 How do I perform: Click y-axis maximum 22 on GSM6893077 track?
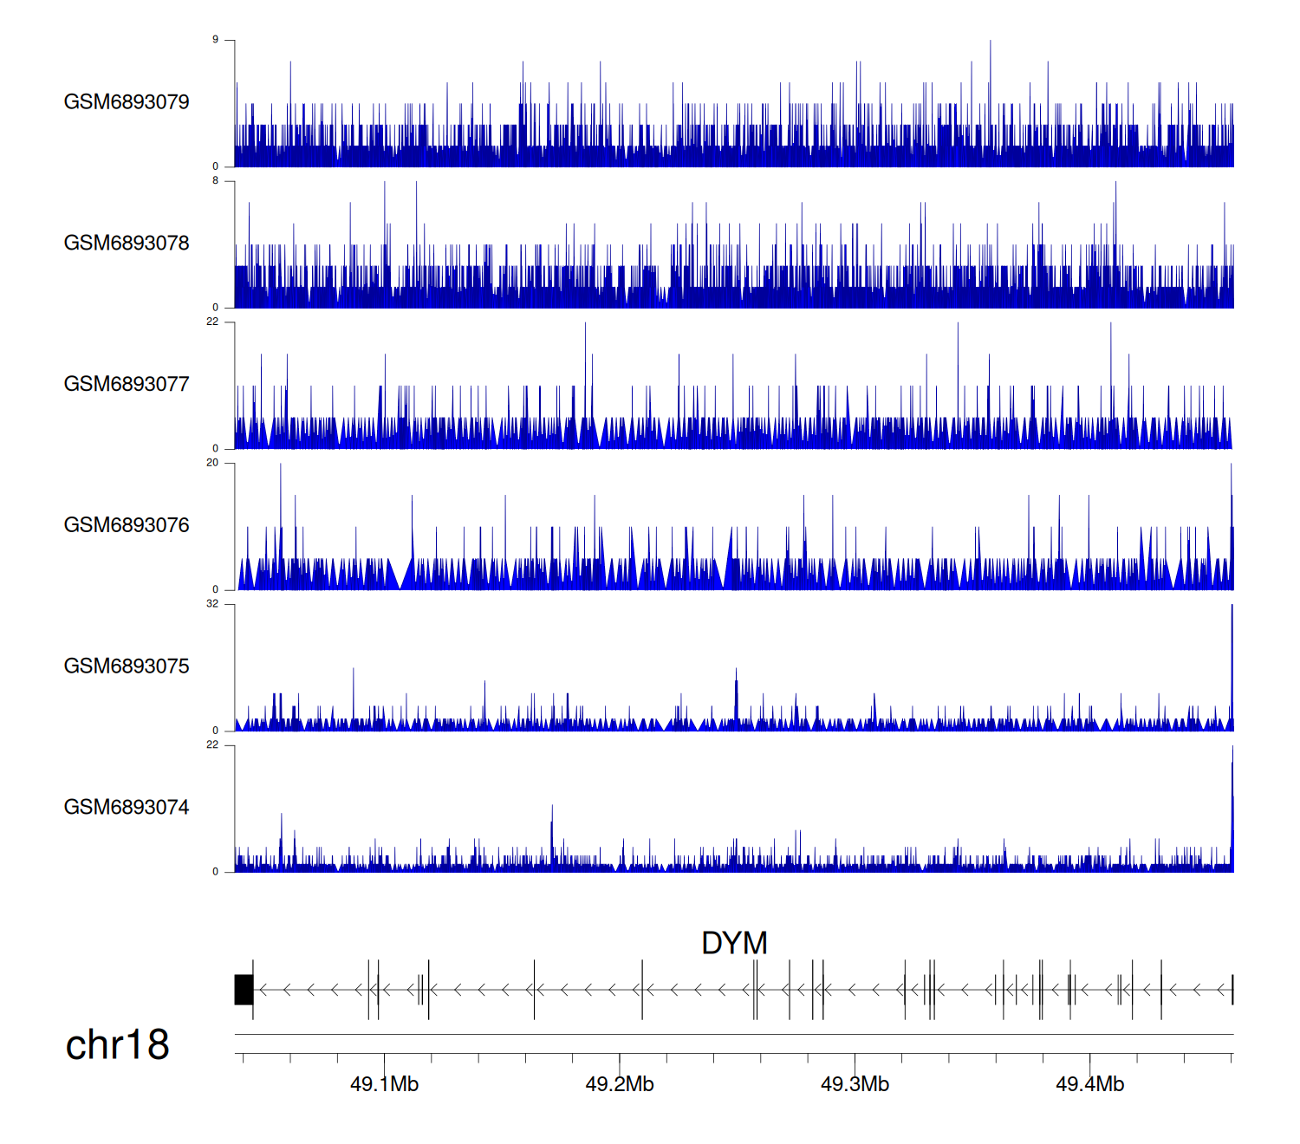(212, 322)
